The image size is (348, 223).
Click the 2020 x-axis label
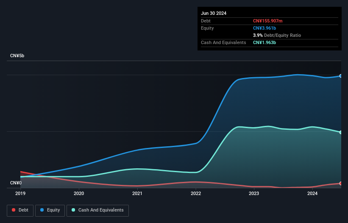pyautogui.click(x=79, y=193)
